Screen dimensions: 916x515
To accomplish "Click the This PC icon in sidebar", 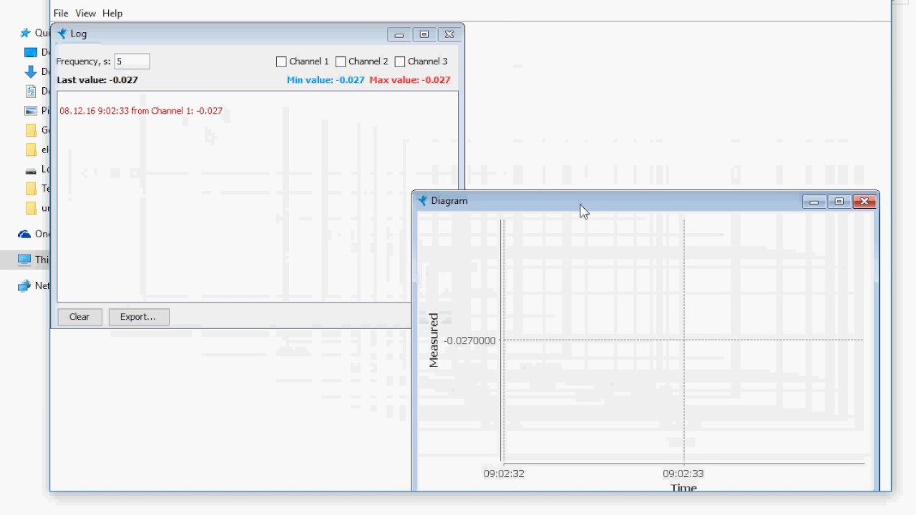I will pyautogui.click(x=24, y=260).
